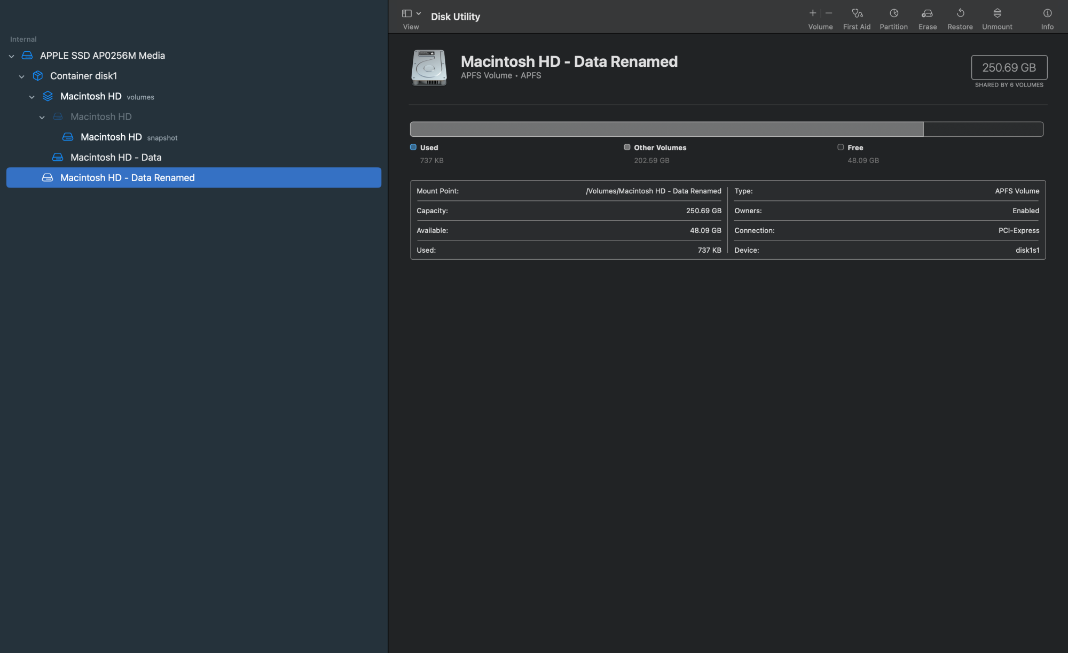
Task: Select the Container disk1 entry
Action: pos(83,76)
